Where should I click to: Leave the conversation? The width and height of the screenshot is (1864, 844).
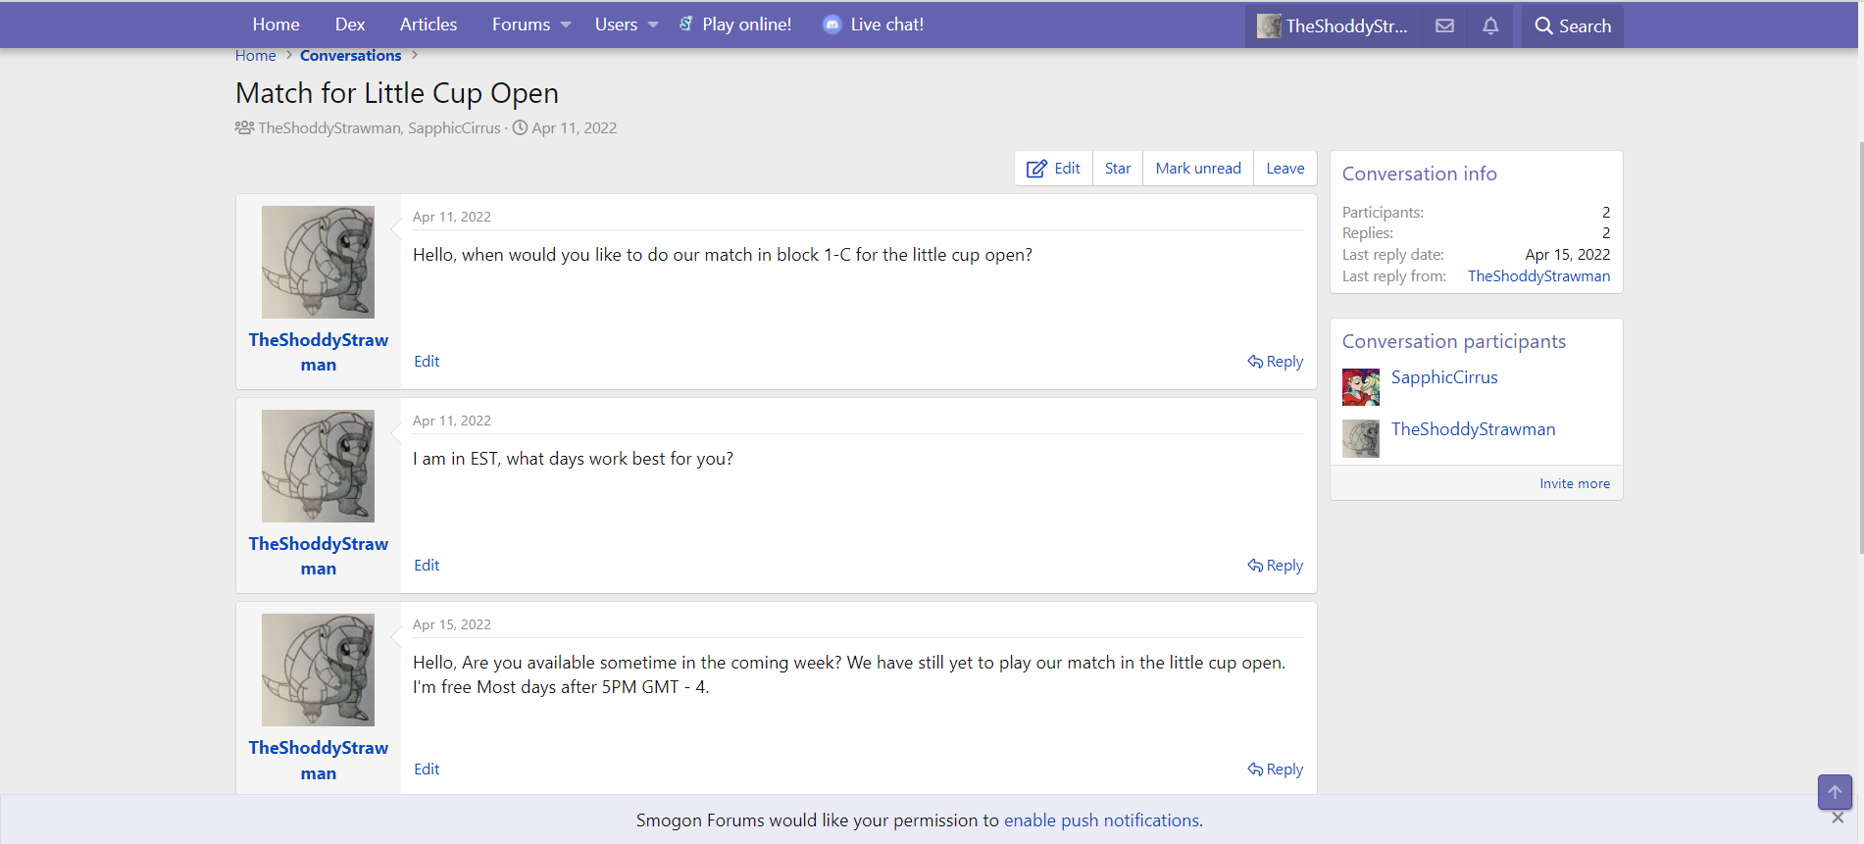[x=1285, y=169]
